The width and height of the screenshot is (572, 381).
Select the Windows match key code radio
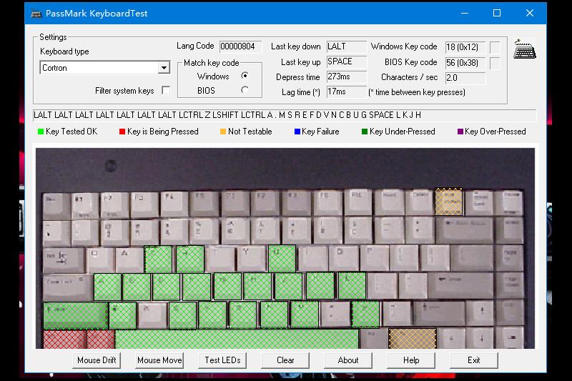pyautogui.click(x=245, y=76)
